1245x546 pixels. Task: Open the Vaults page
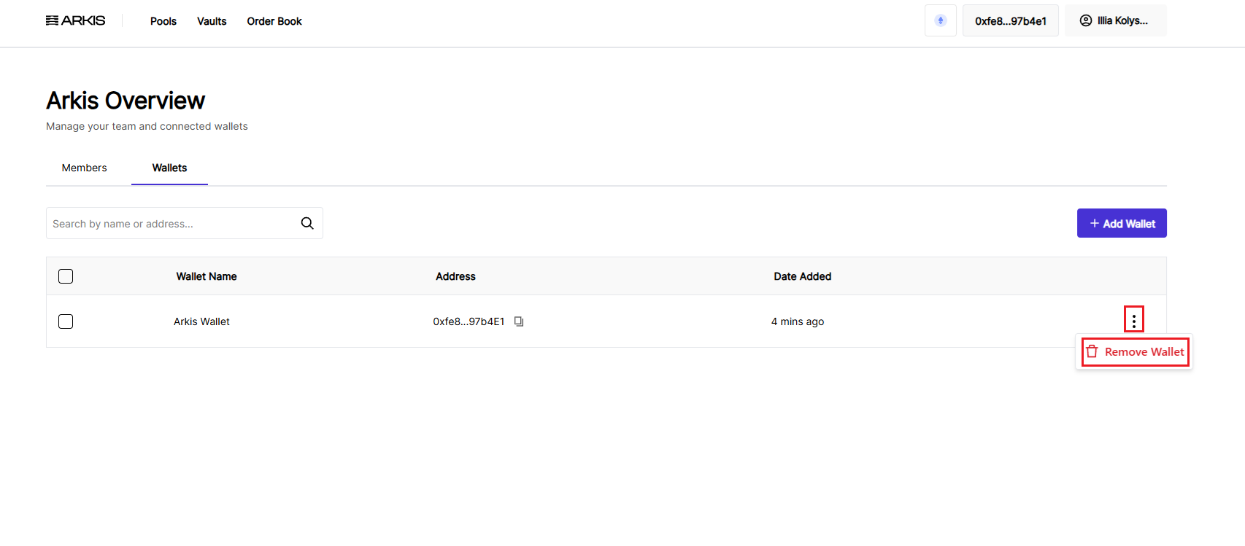(212, 21)
